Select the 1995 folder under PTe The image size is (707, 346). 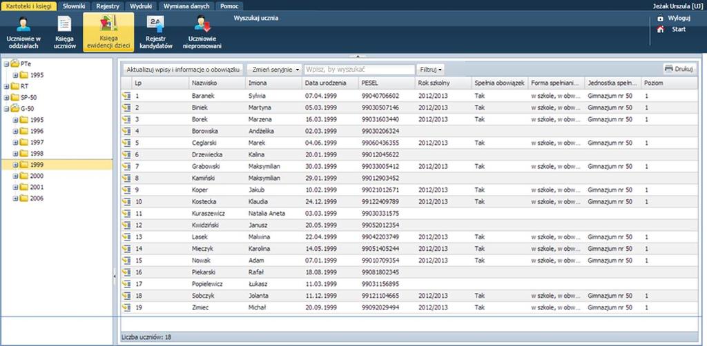(37, 75)
